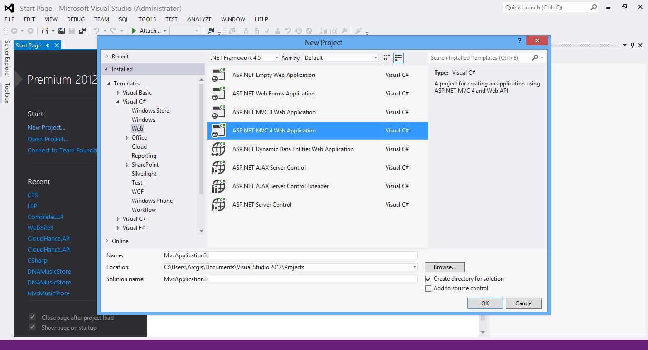
Task: Click the Navigate Backward arrow icon
Action: [x=15, y=30]
